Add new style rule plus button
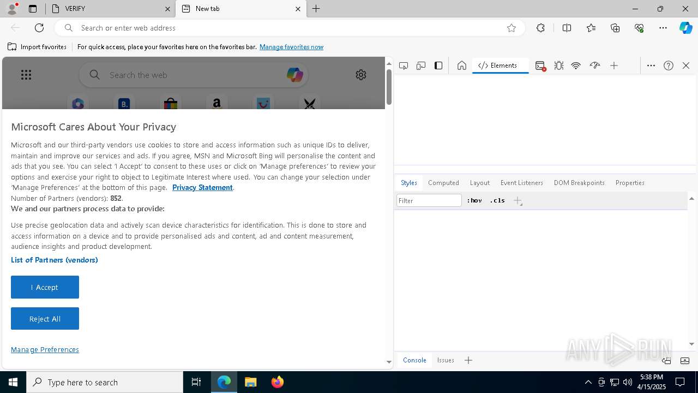Image resolution: width=698 pixels, height=393 pixels. [x=518, y=201]
